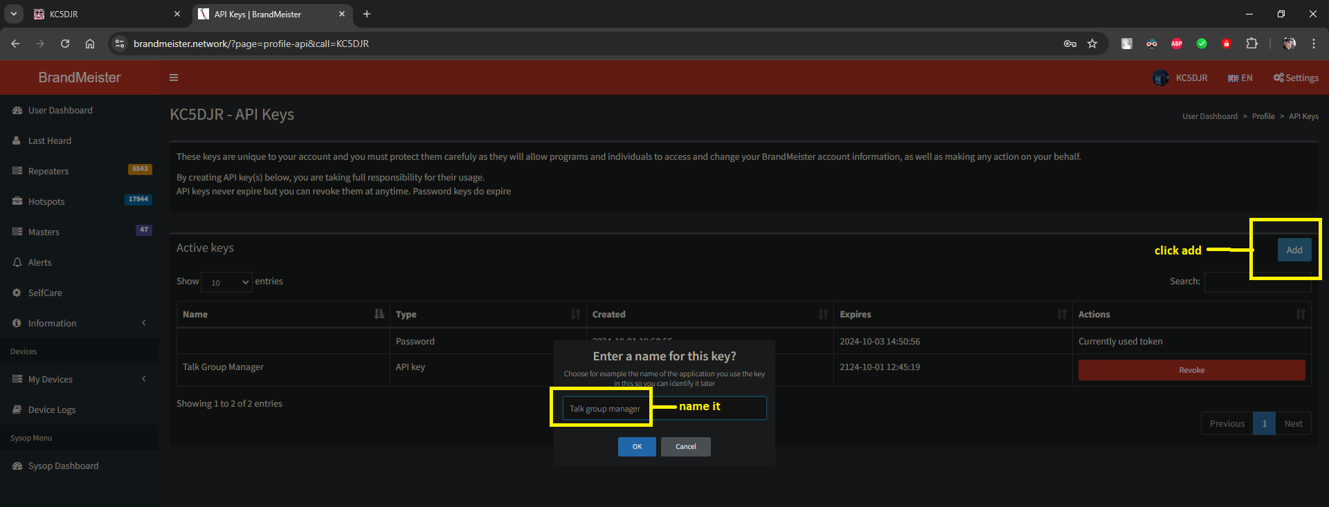Bookmark this page with the star icon
This screenshot has width=1329, height=507.
[x=1092, y=44]
